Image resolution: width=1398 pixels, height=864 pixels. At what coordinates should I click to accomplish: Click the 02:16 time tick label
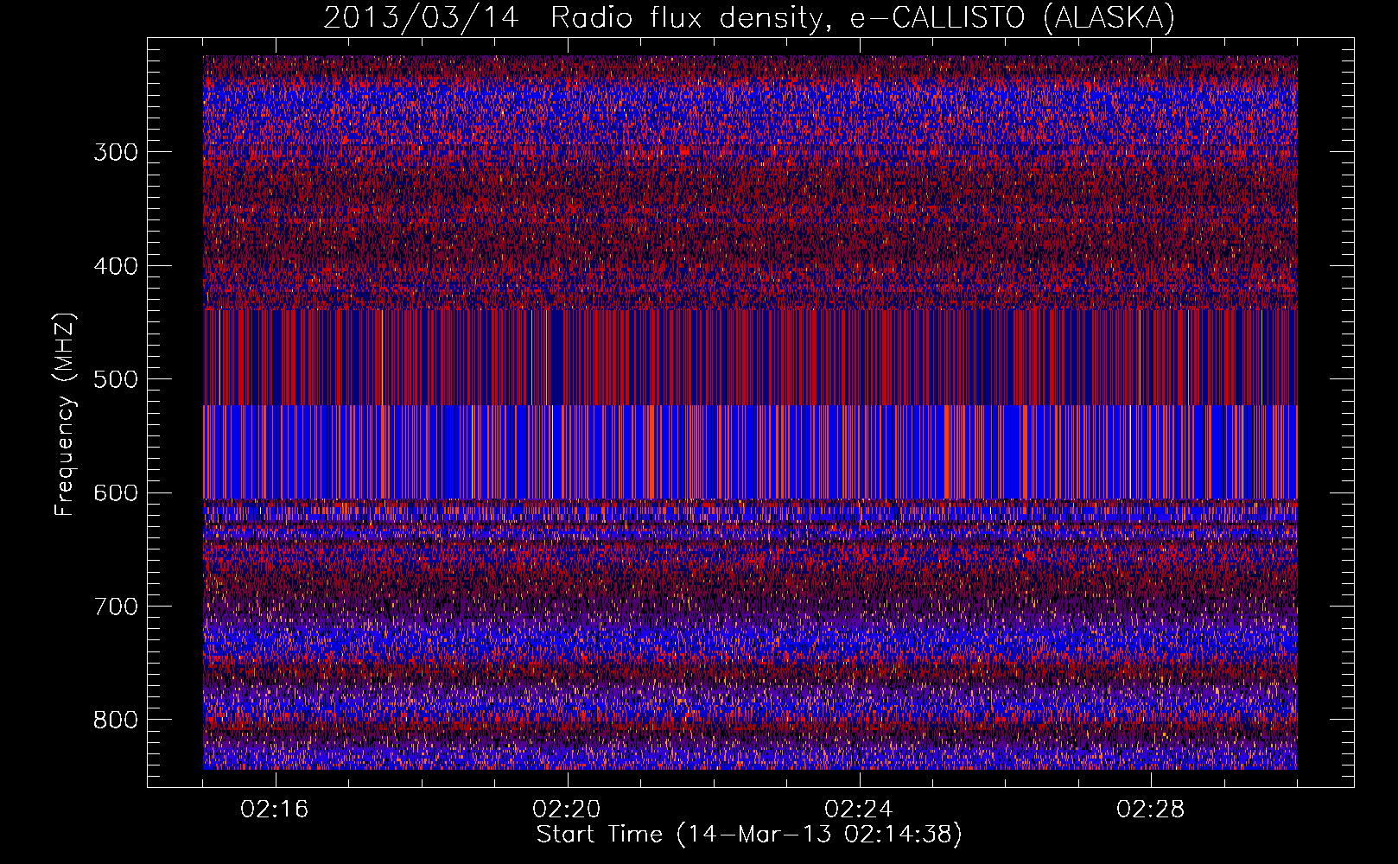coord(275,810)
